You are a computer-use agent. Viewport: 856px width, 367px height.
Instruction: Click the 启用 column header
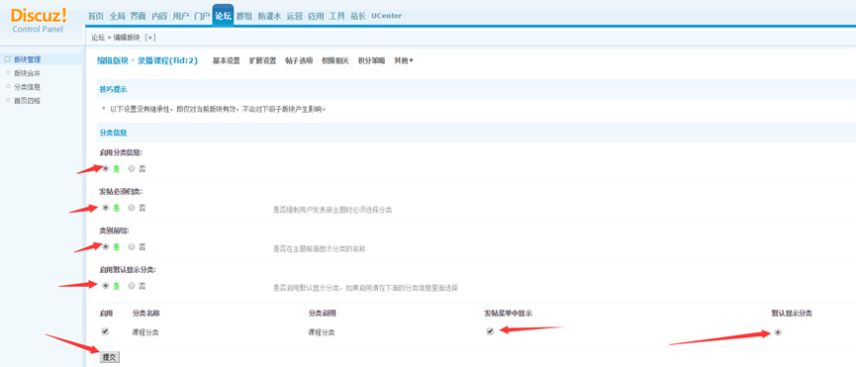click(106, 314)
